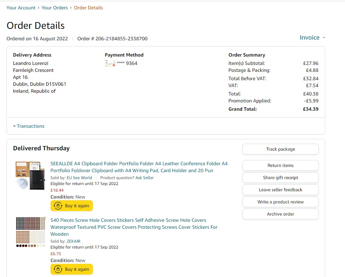Click the Track package button
The height and width of the screenshot is (277, 345).
pos(280,149)
